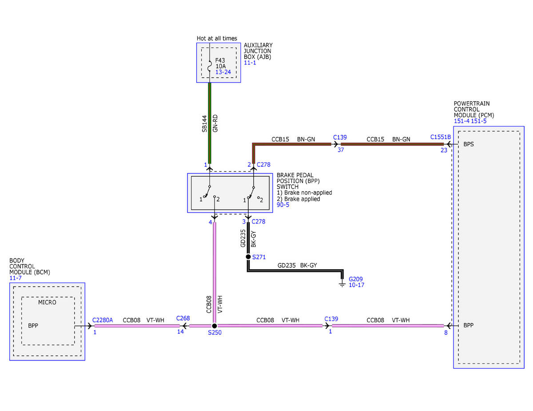This screenshot has width=533, height=411.
Task: Click the S271 splice dot
Action: coord(248,257)
